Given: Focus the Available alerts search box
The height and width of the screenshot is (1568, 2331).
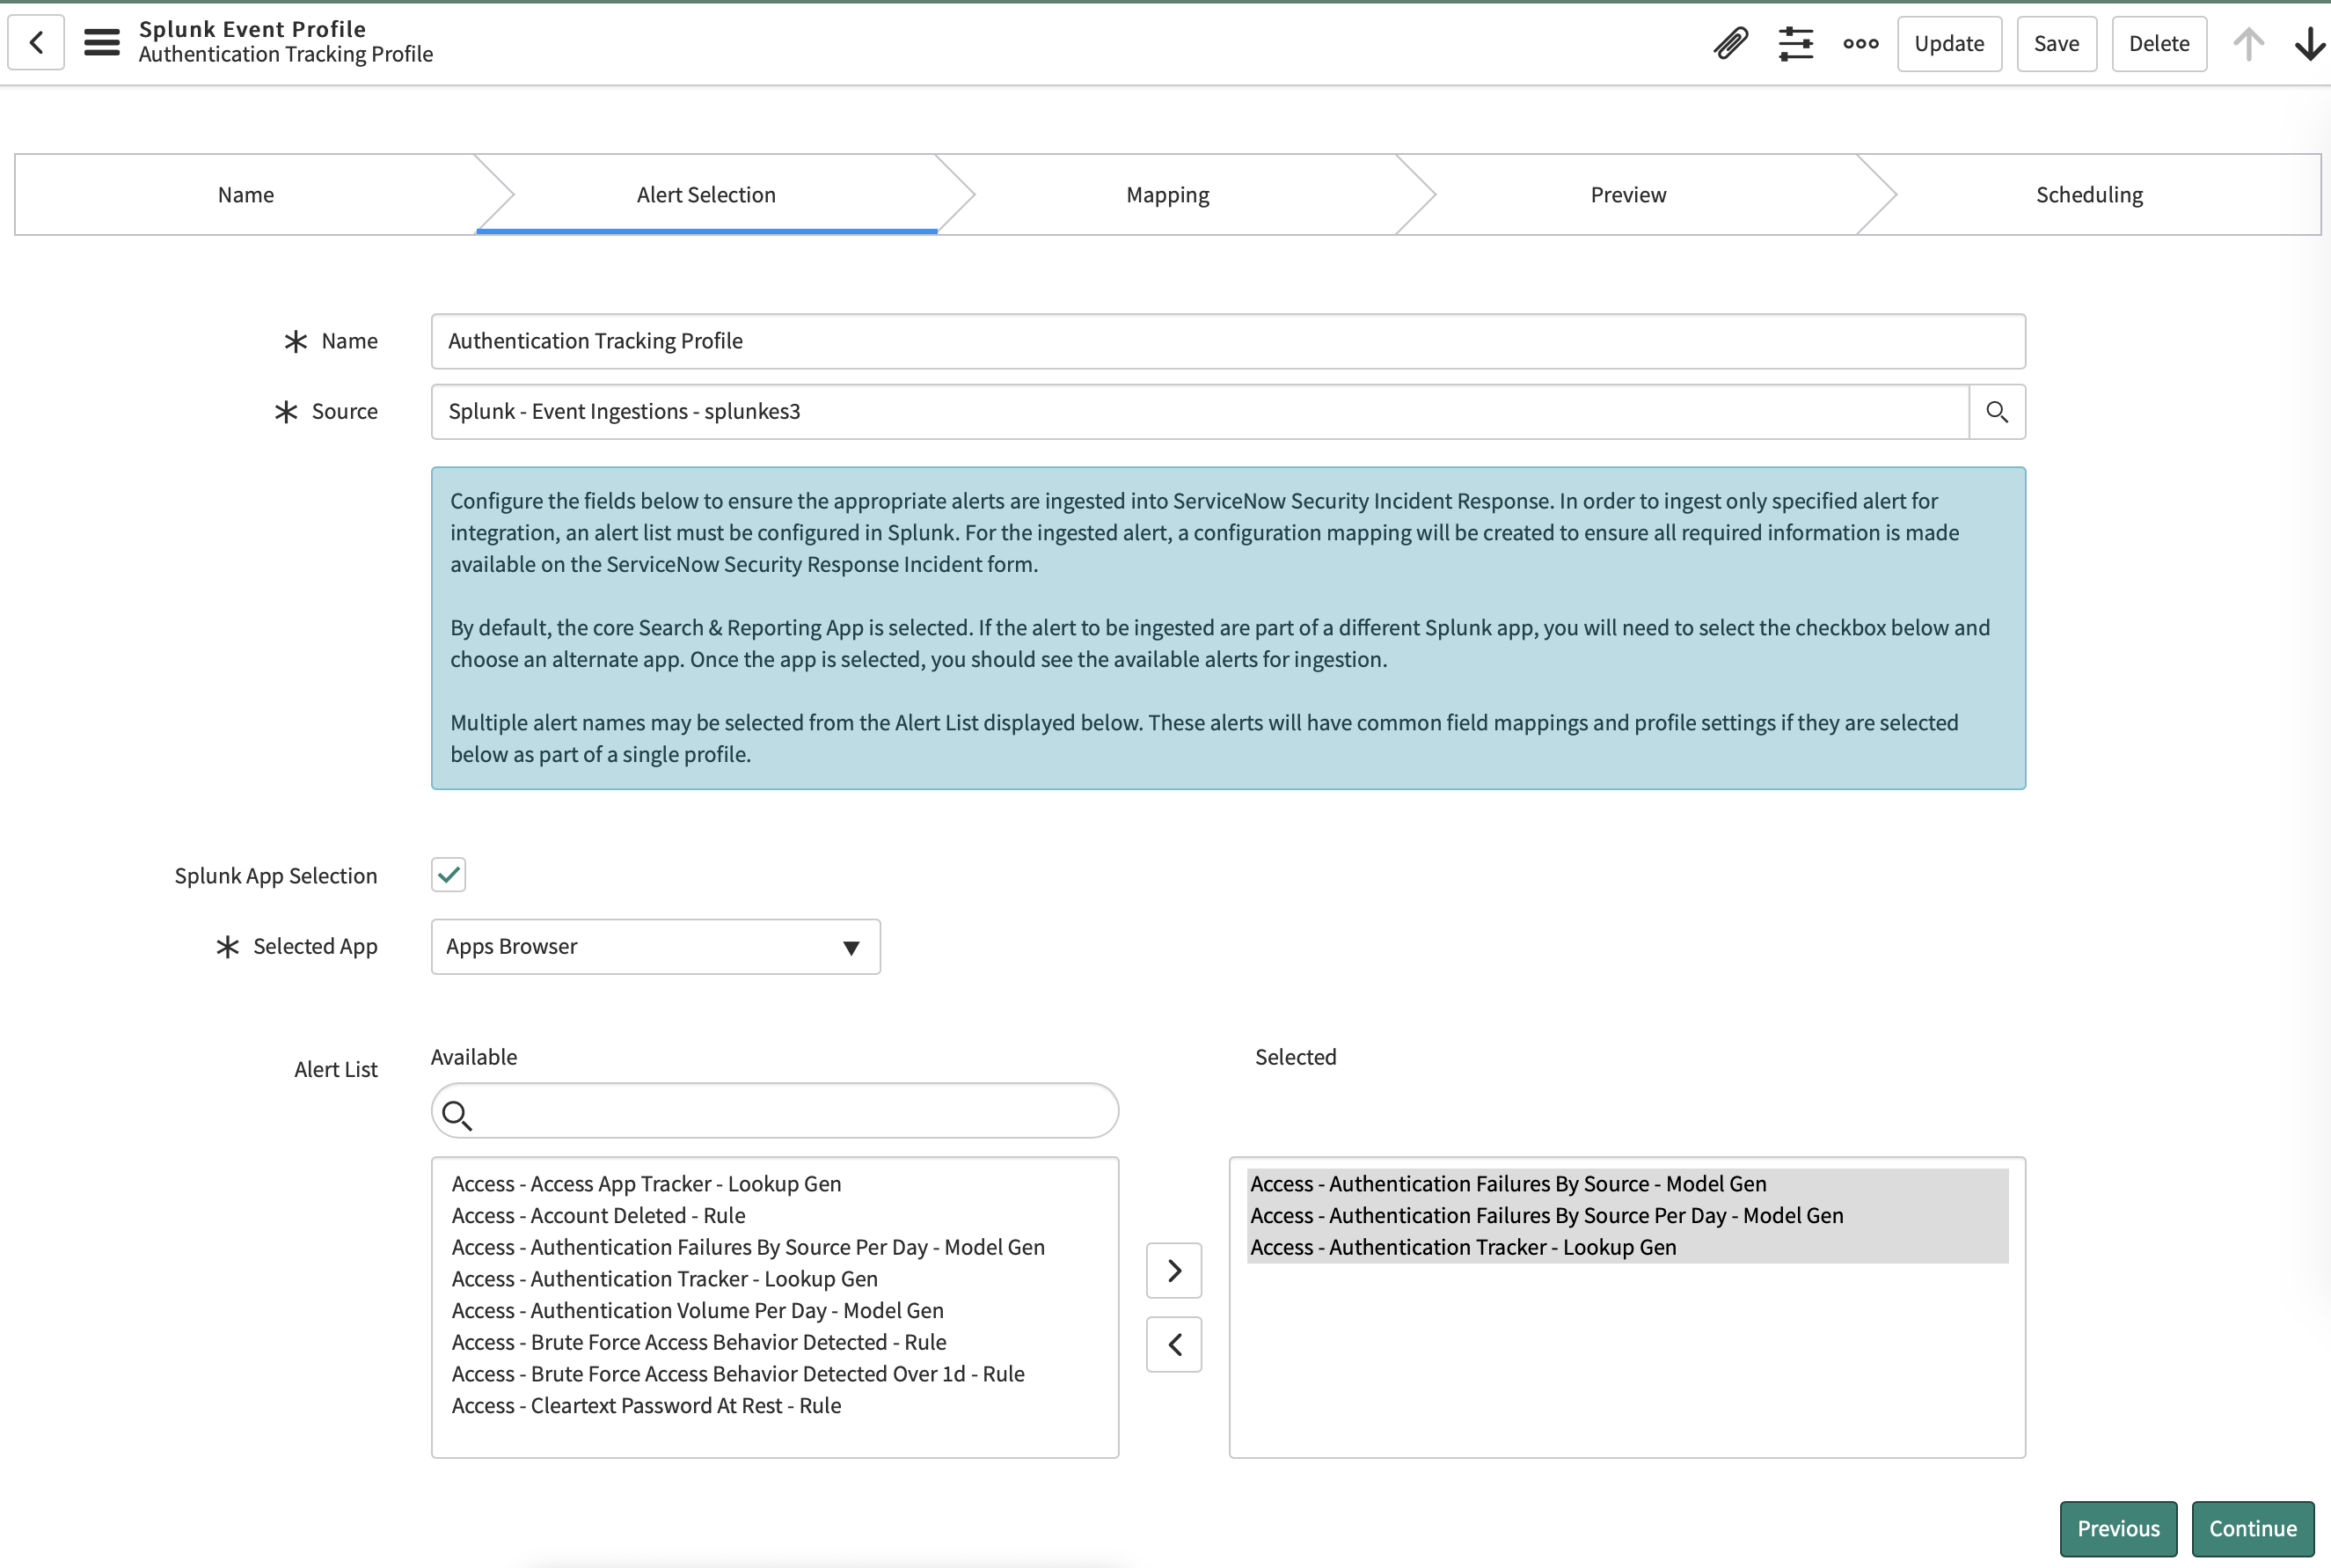Looking at the screenshot, I should [775, 1111].
